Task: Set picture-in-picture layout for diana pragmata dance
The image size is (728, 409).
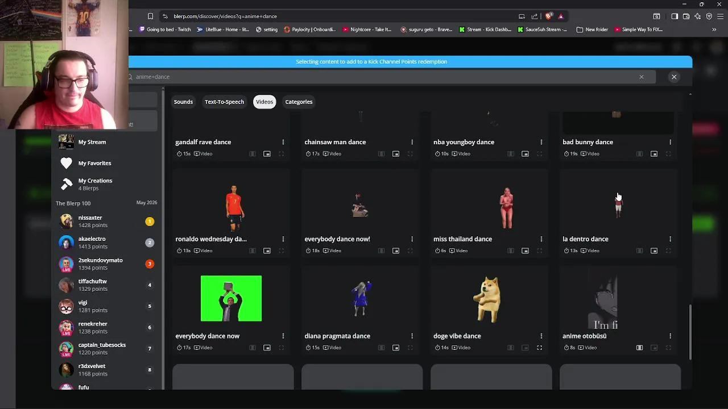Action: pyautogui.click(x=396, y=348)
